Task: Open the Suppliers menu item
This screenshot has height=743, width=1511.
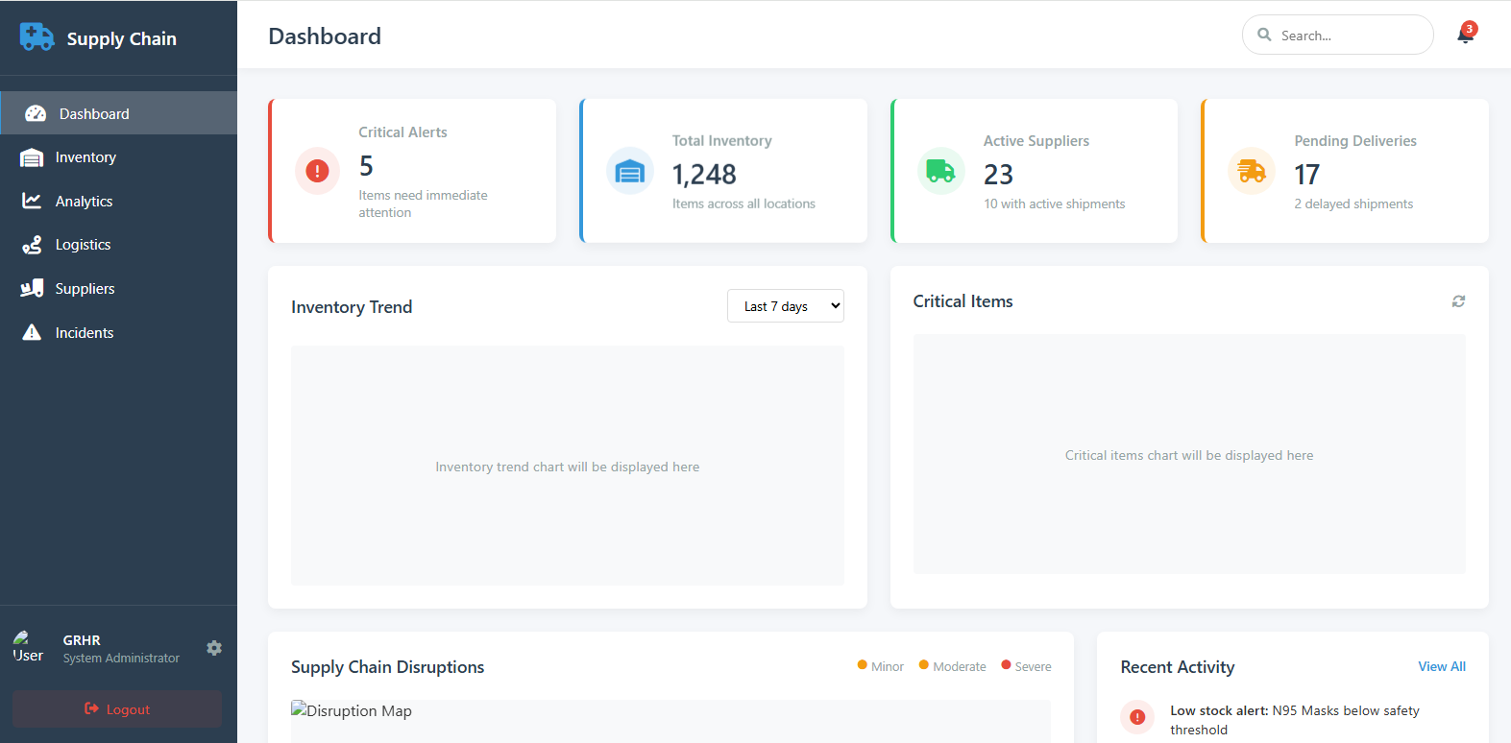Action: coord(119,288)
